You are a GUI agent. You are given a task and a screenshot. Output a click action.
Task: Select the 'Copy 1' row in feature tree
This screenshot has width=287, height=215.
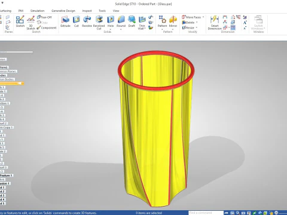[7, 127]
